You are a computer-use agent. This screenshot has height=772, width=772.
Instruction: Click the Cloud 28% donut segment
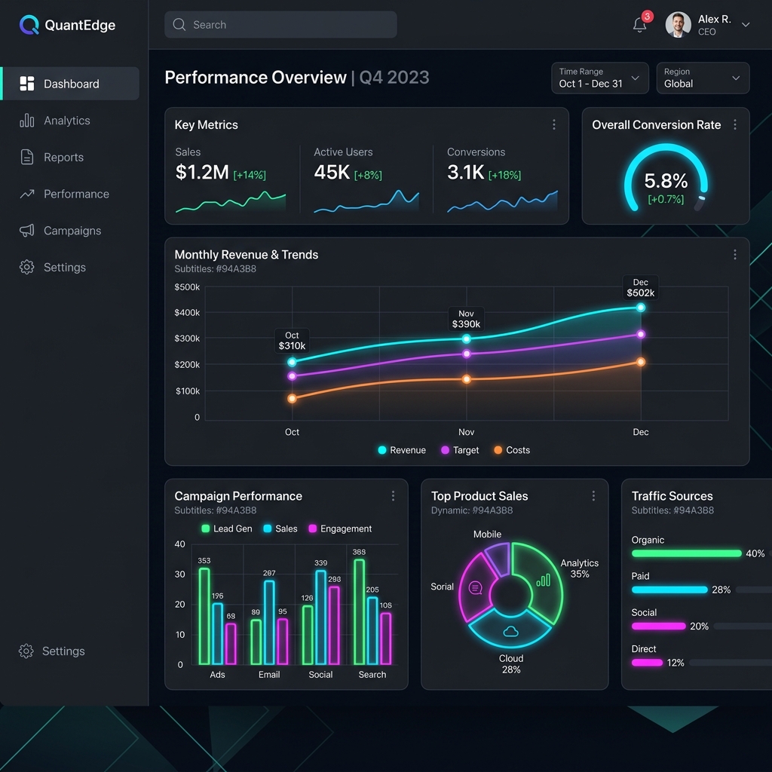tap(510, 629)
